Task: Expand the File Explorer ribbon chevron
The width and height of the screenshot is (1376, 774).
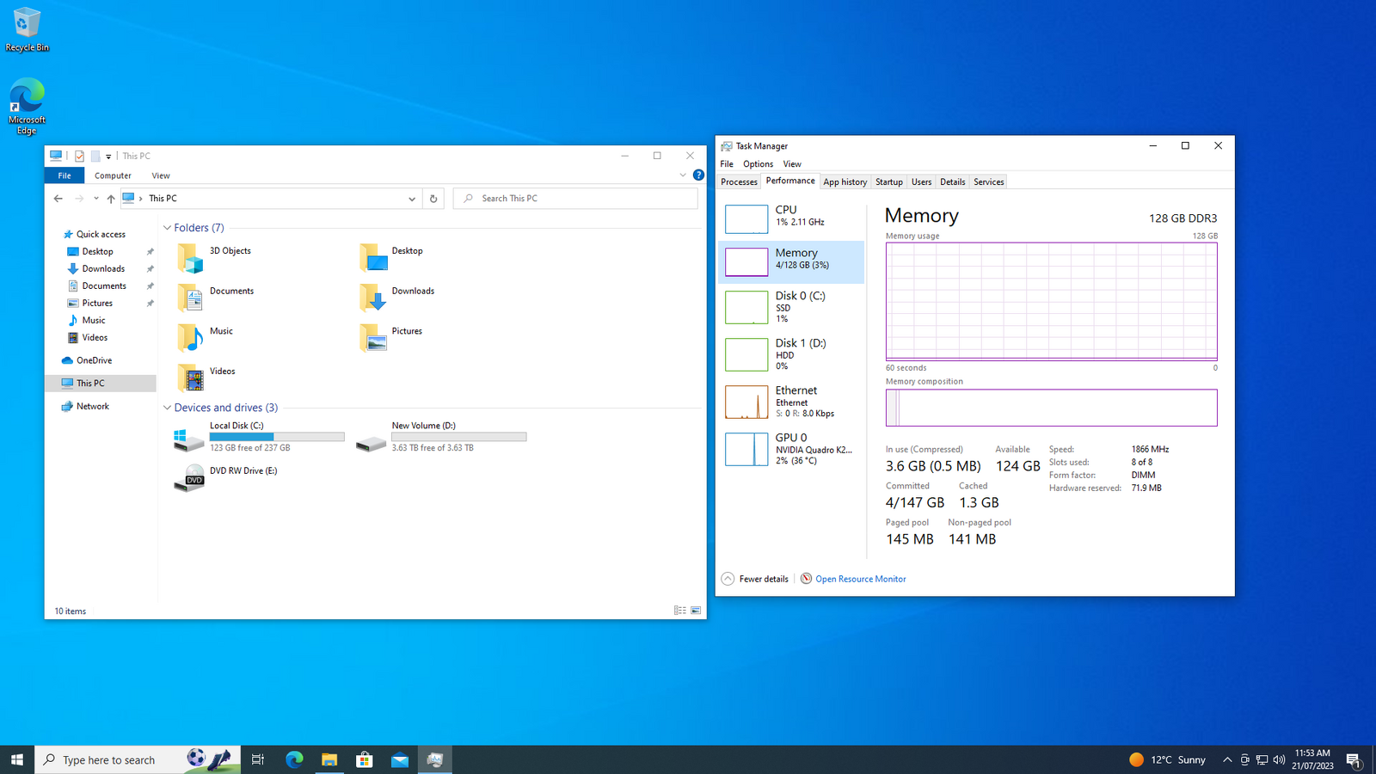Action: (x=683, y=175)
